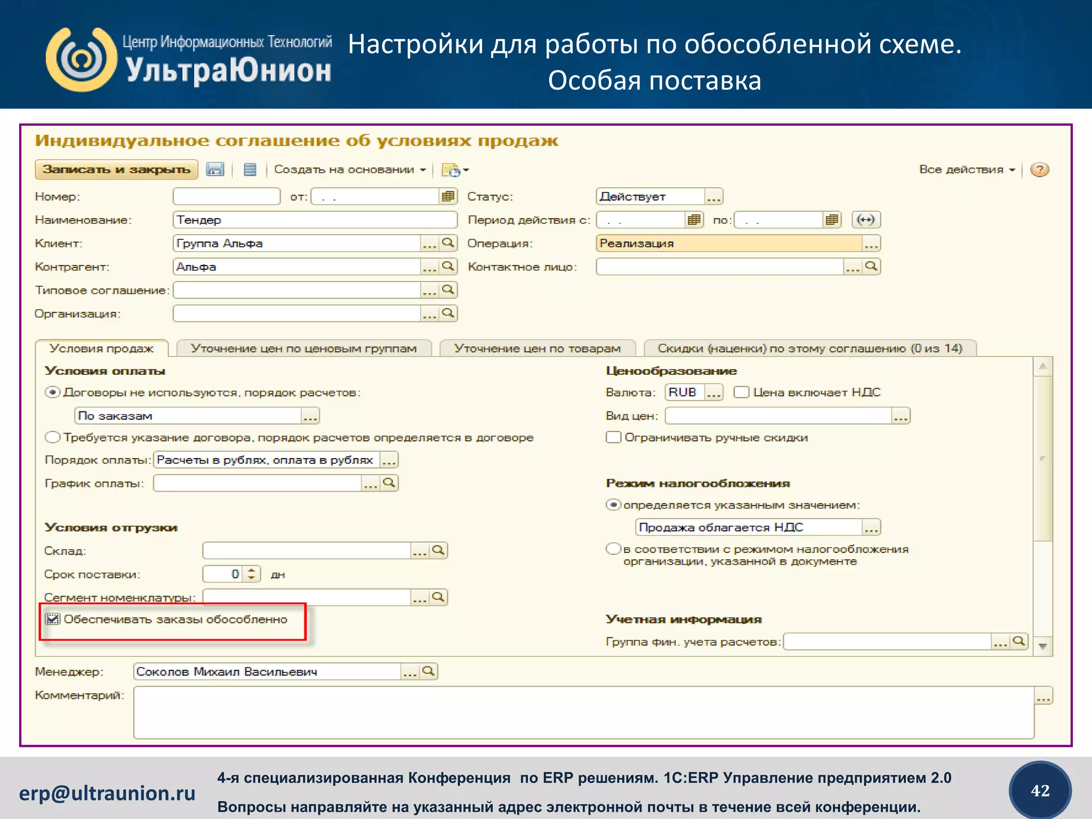Click Срок поставки spinner arrows
Image resolution: width=1092 pixels, height=819 pixels.
point(251,574)
